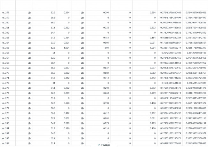The image size is (208, 147).
Task: Select the row label 'кв. 274'
Action: click(5, 93)
